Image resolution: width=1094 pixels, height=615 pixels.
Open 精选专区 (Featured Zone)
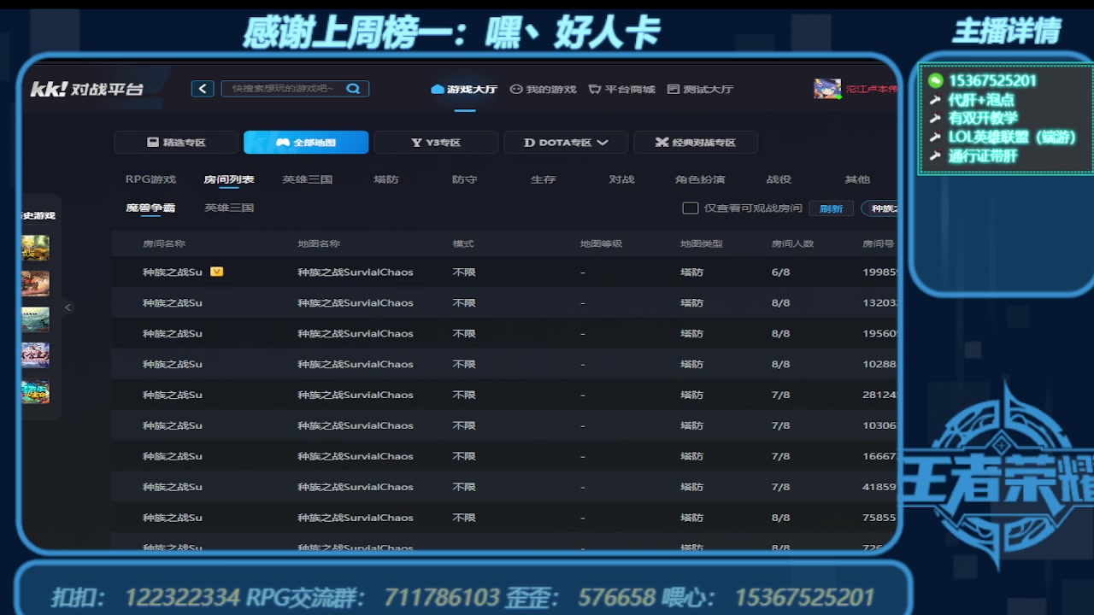[x=176, y=142]
